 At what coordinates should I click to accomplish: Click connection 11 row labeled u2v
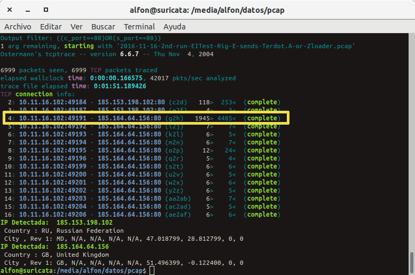point(143,174)
